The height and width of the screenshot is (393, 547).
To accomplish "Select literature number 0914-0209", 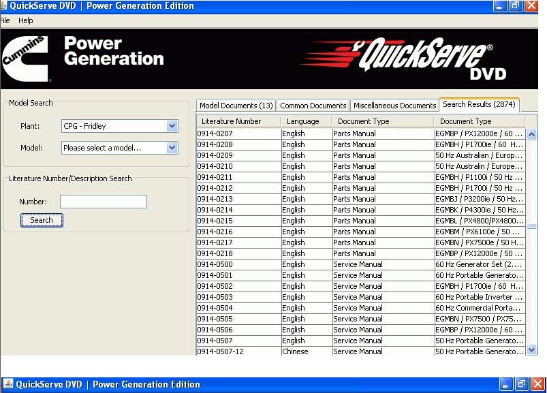I will click(x=215, y=155).
